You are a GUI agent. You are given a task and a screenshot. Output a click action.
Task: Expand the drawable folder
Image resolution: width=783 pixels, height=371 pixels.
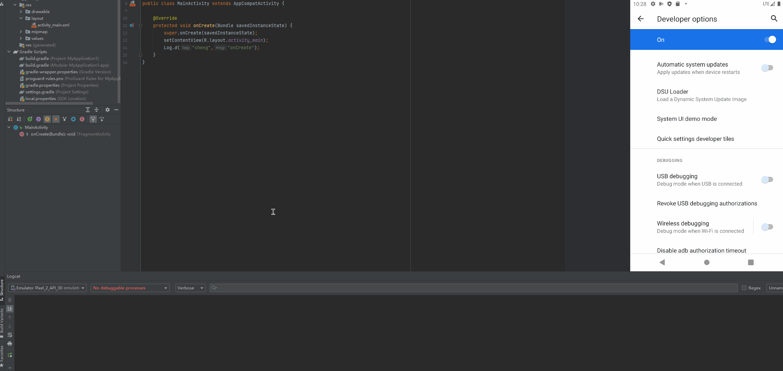21,11
